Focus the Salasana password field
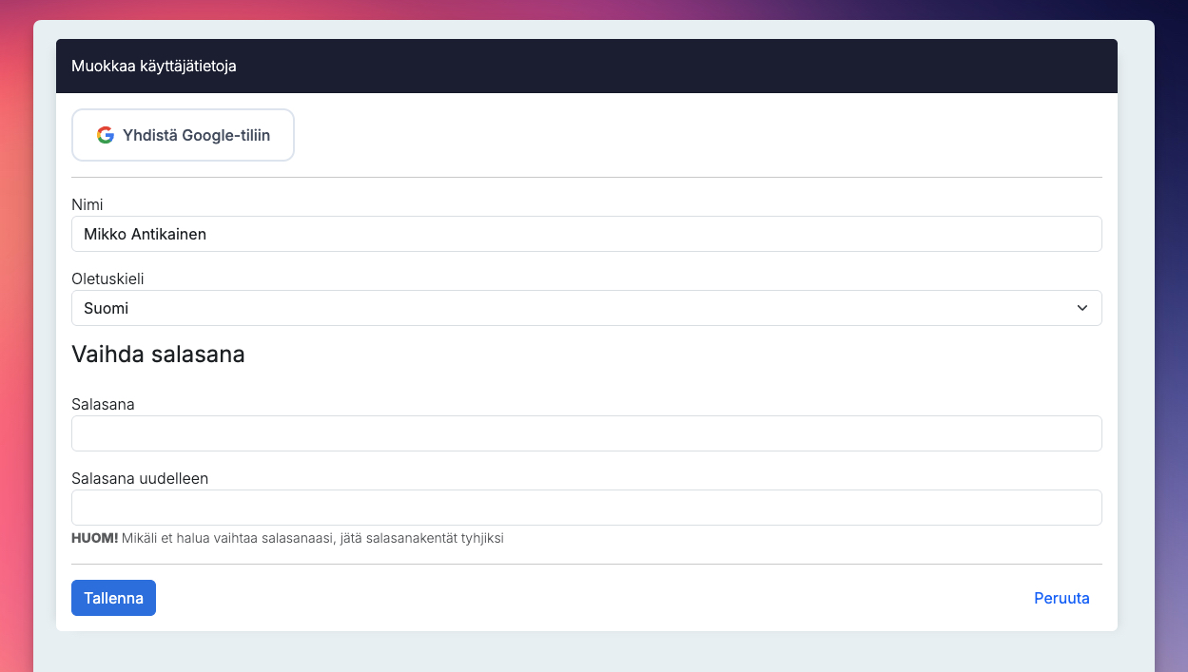Screen dimensions: 1188x672 [x=586, y=433]
